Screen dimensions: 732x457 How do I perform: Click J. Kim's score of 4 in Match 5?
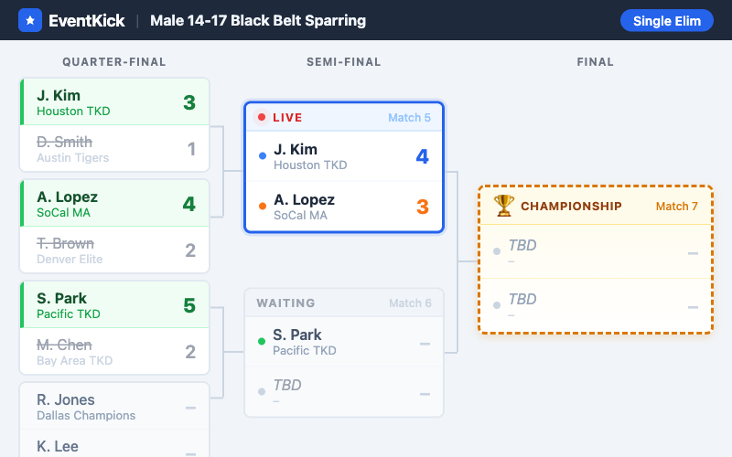tap(422, 156)
